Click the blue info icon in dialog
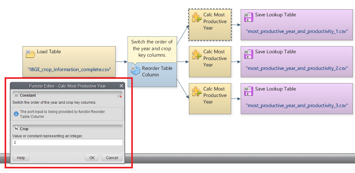 (x=16, y=114)
